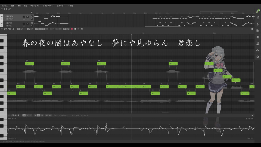Open the トランスポート menu
Image resolution: width=261 pixels, height=147 pixels.
tap(48, 6)
